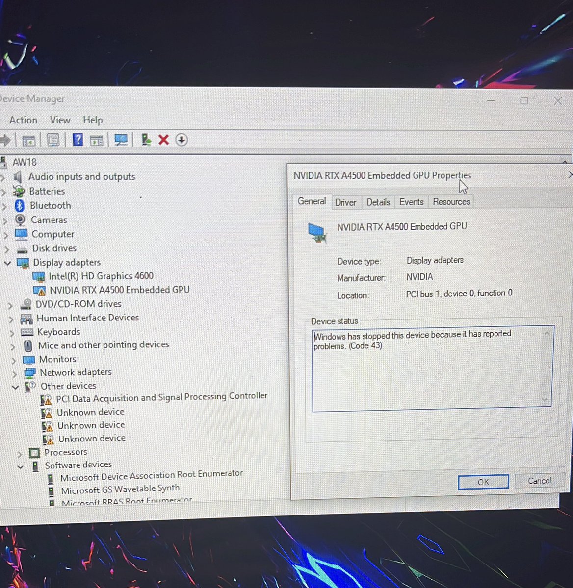Viewport: 573px width, 588px height.
Task: Click the Disable device down-arrow icon
Action: click(x=182, y=140)
